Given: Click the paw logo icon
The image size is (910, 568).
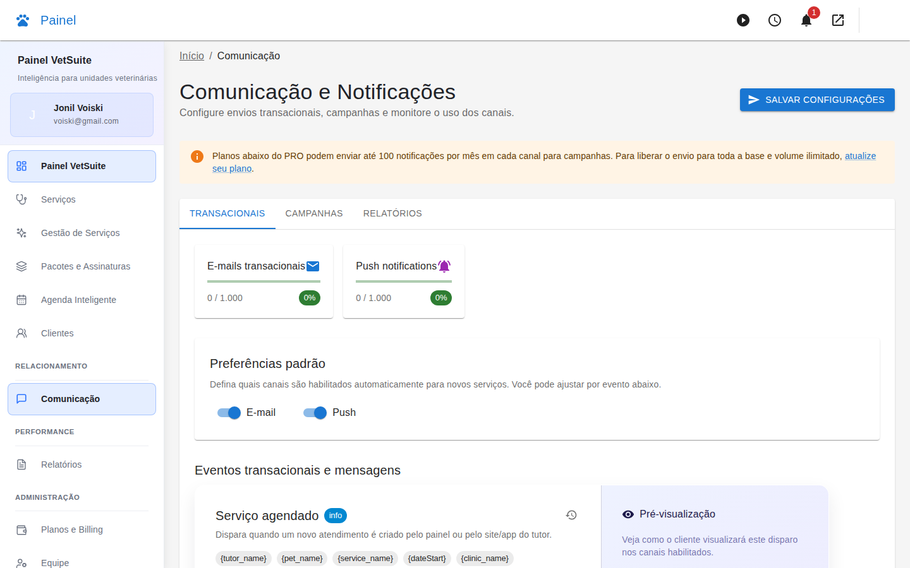Looking at the screenshot, I should coord(23,20).
